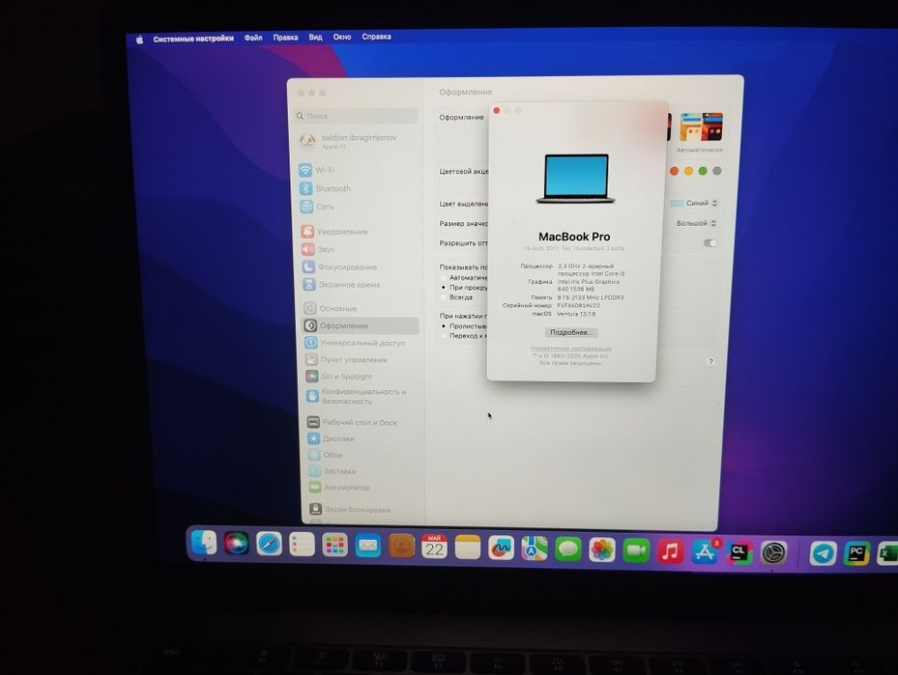Open the Справка menu
Viewport: 898px width, 675px height.
[376, 37]
